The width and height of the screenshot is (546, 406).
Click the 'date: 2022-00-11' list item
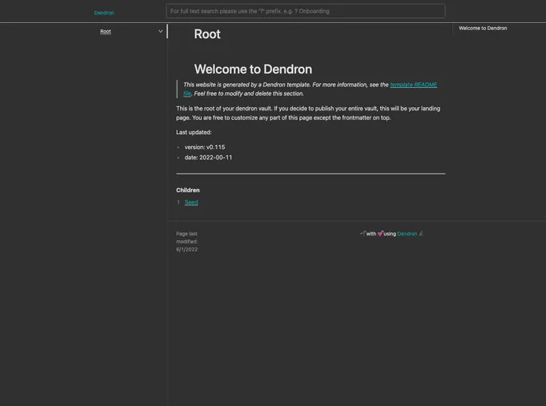(x=208, y=158)
